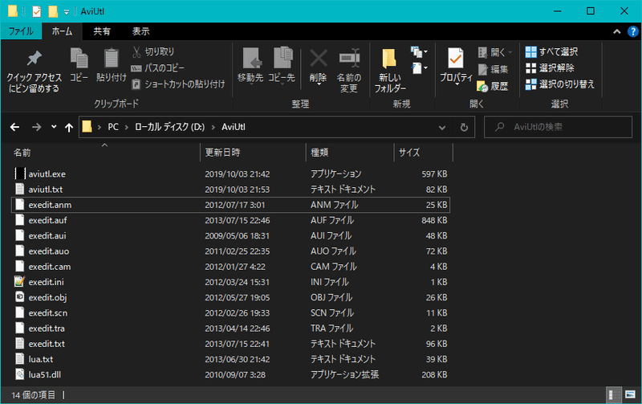Select the exedit.cam file

click(230, 267)
